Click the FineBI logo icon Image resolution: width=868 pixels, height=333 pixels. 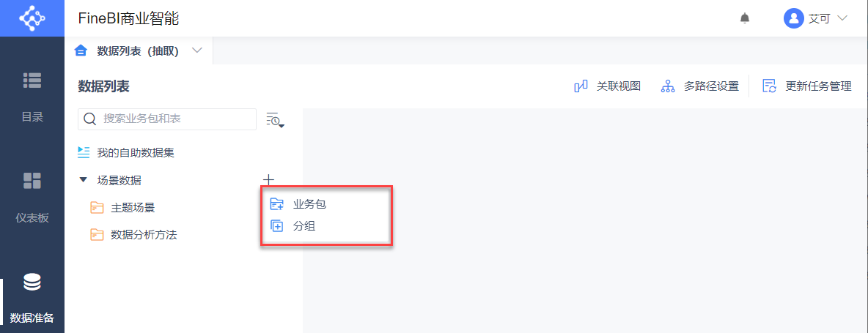[x=32, y=18]
